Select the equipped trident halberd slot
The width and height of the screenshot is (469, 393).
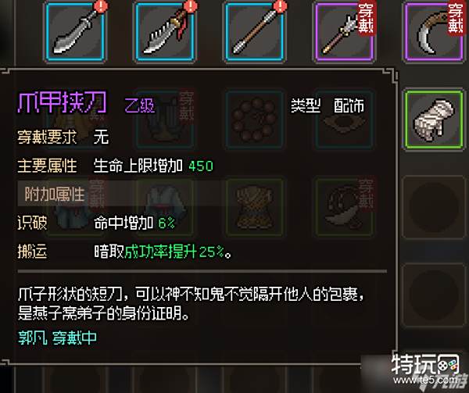coord(345,32)
